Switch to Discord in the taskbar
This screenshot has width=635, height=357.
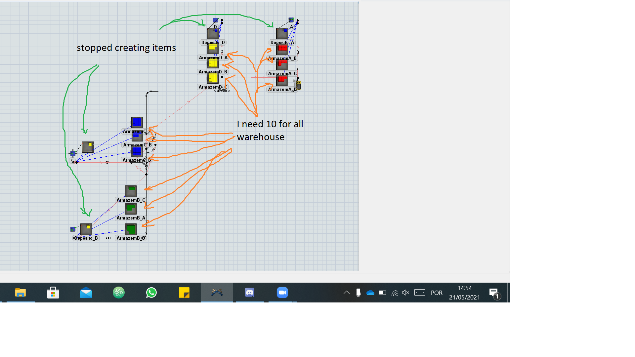click(250, 293)
